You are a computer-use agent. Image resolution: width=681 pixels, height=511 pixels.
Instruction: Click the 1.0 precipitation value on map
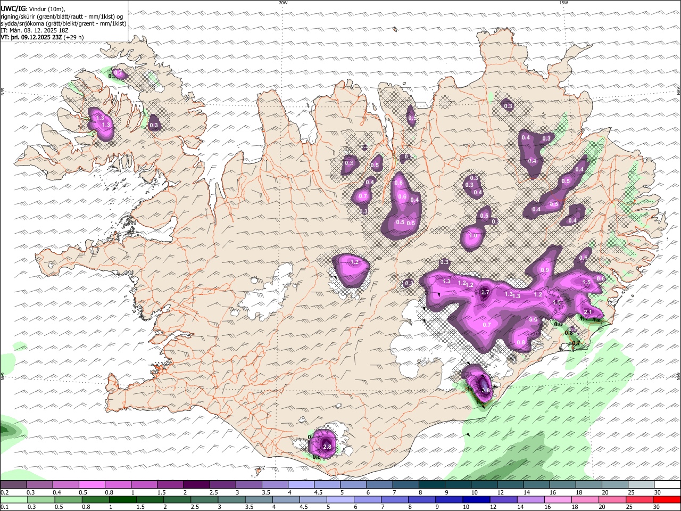point(472,236)
